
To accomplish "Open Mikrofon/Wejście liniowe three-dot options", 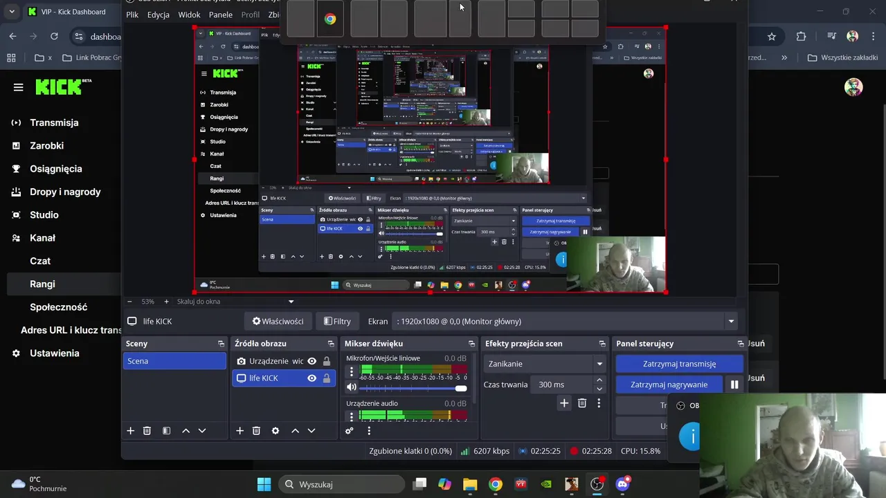I will (352, 372).
